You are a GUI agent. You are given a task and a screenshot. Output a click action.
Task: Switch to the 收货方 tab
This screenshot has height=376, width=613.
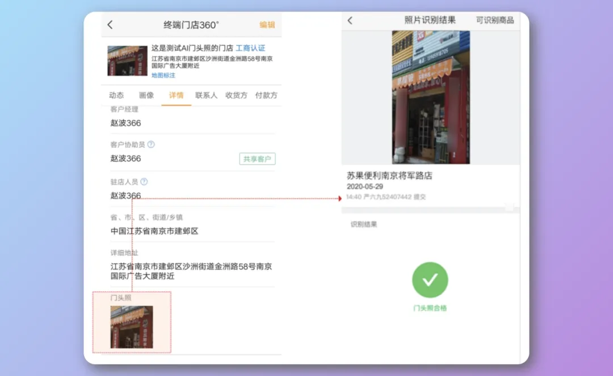pyautogui.click(x=236, y=95)
